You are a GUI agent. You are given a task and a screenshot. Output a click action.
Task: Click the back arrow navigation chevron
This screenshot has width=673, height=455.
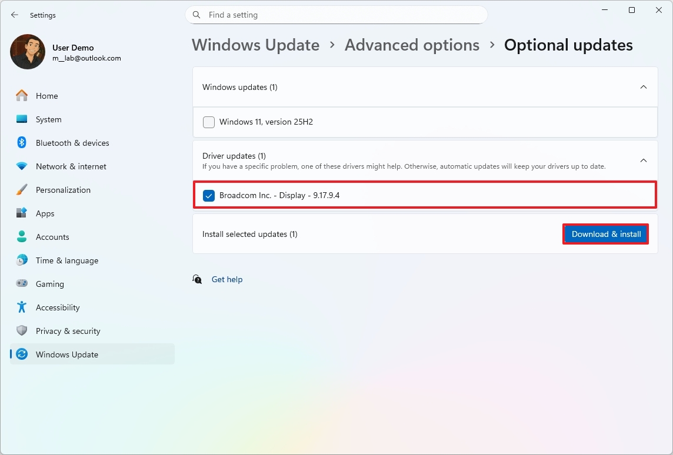[x=14, y=15]
